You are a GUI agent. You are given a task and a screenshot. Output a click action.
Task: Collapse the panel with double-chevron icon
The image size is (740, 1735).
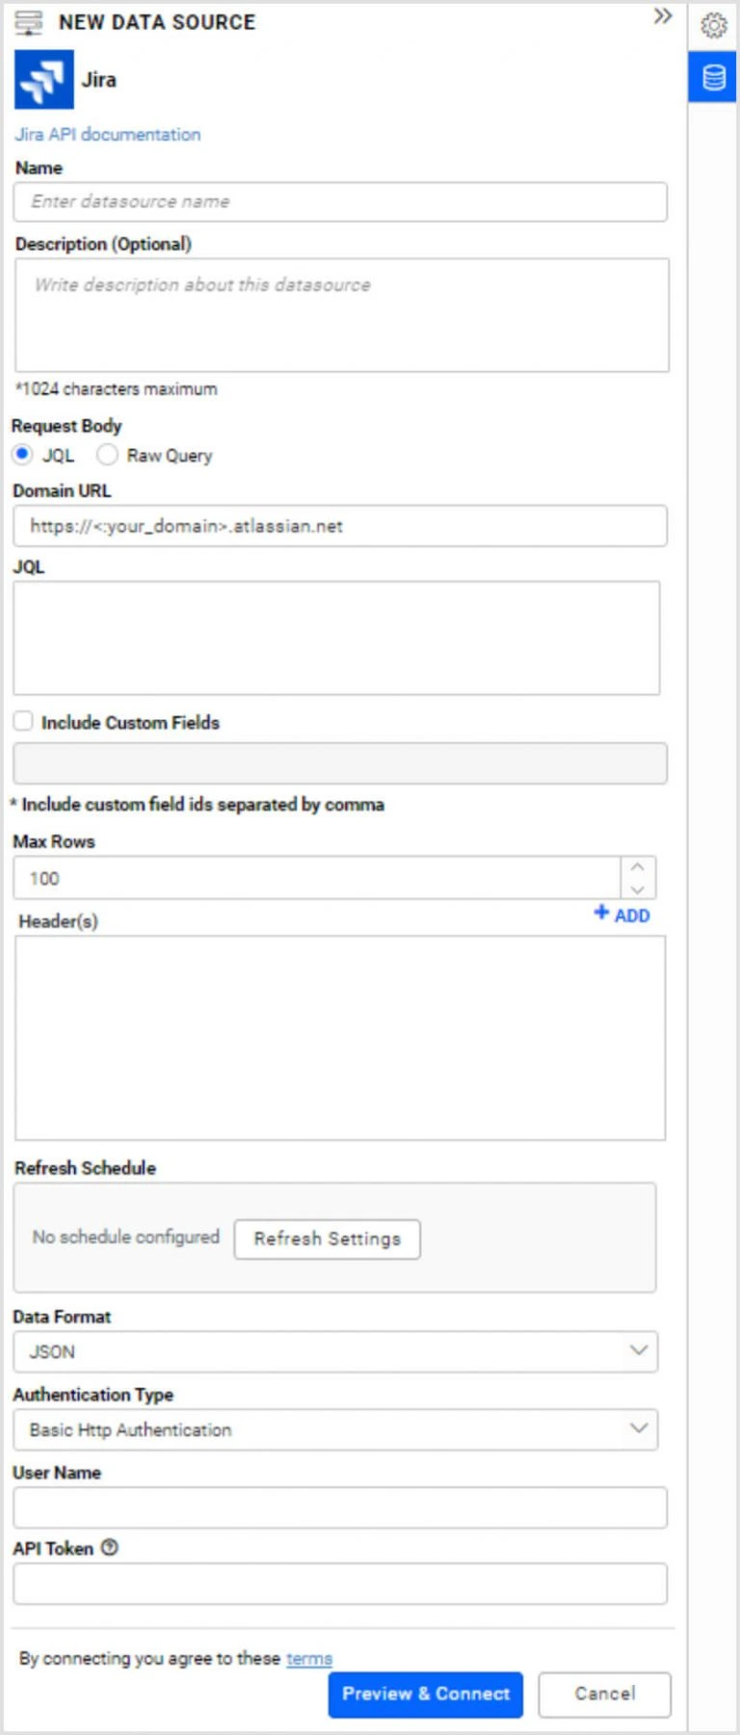pos(662,16)
